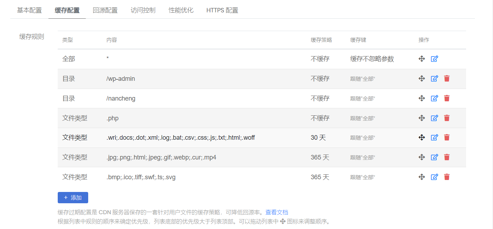
Task: Open the 回源配置 tab
Action: click(105, 10)
